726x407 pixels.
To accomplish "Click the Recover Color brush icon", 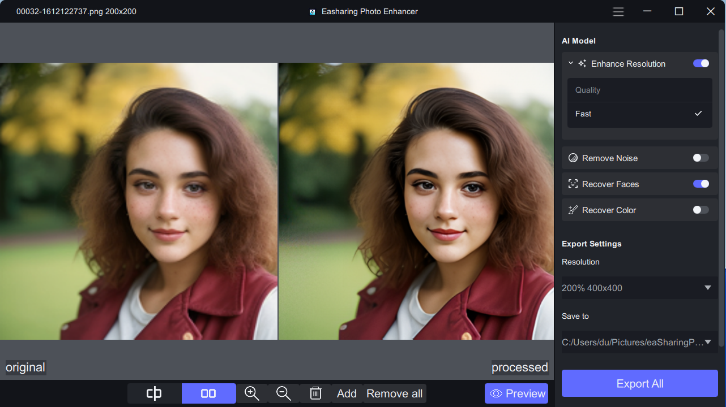I will tap(573, 210).
